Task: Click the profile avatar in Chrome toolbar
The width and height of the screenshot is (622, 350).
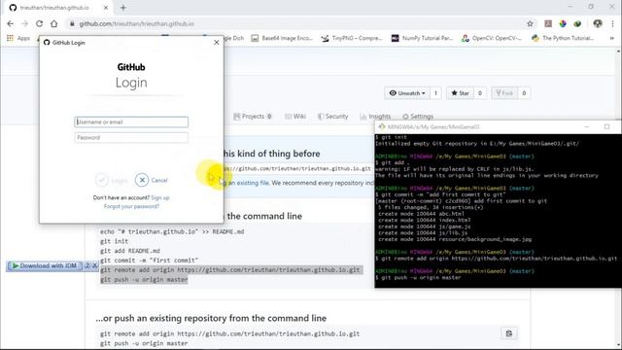Action: [x=598, y=23]
